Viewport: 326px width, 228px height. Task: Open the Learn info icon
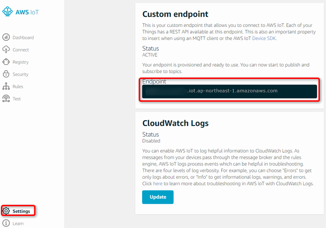6,223
